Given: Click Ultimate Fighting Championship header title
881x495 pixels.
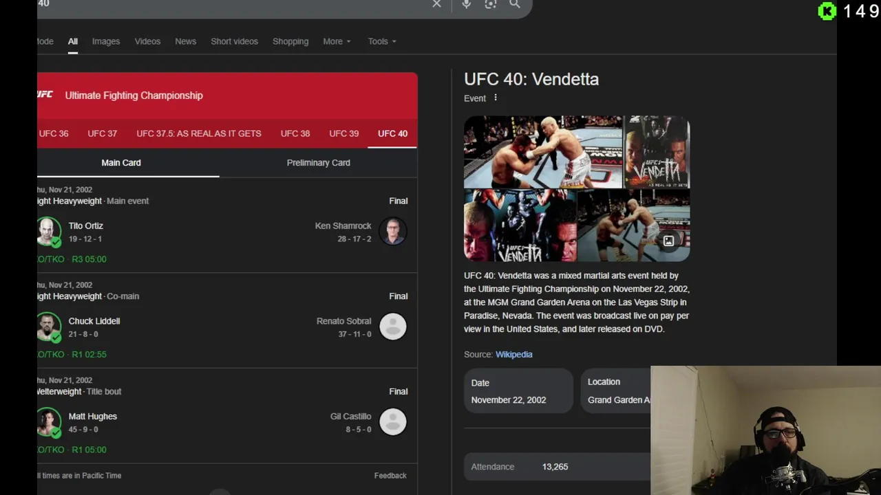Looking at the screenshot, I should (x=134, y=96).
